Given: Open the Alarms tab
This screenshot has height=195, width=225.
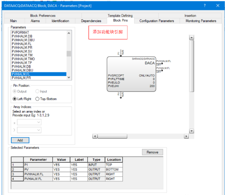Looking at the screenshot, I should (35, 21).
